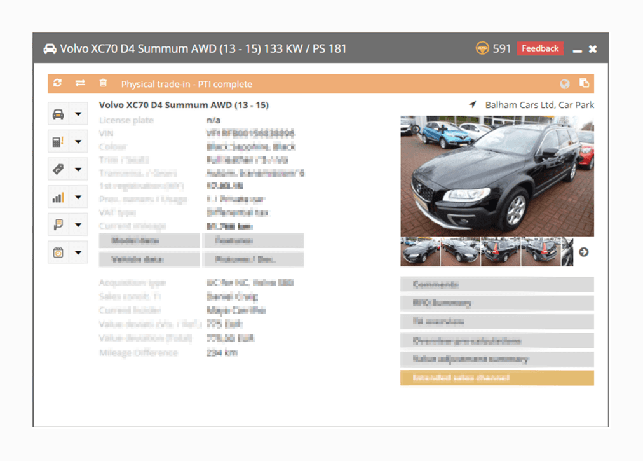The width and height of the screenshot is (643, 461).
Task: Click the 234 km mileage difference value
Action: click(x=222, y=353)
